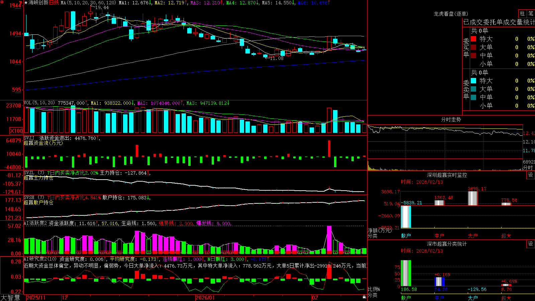The width and height of the screenshot is (535, 301).
Task: Click the tall red SVZJ inflow bar in February
Action: 329,148
